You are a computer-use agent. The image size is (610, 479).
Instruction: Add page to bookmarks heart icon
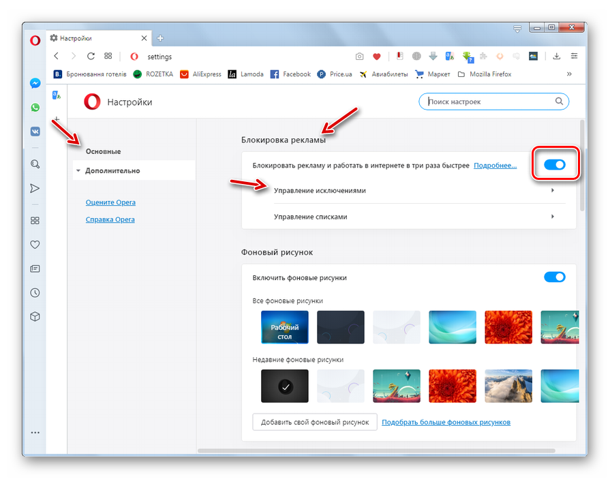coord(377,57)
